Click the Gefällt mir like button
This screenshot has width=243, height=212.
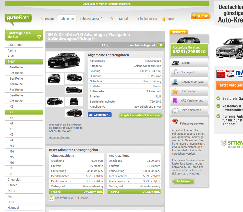pyautogui.click(x=100, y=115)
